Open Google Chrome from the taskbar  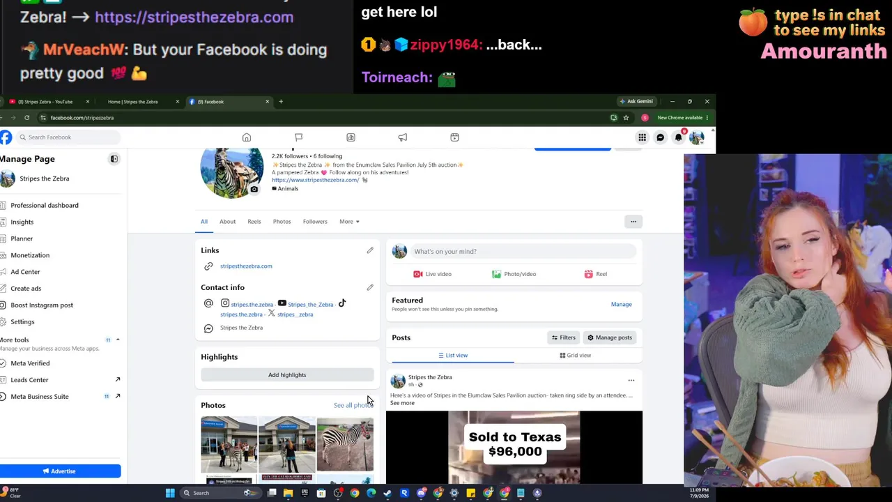[355, 493]
